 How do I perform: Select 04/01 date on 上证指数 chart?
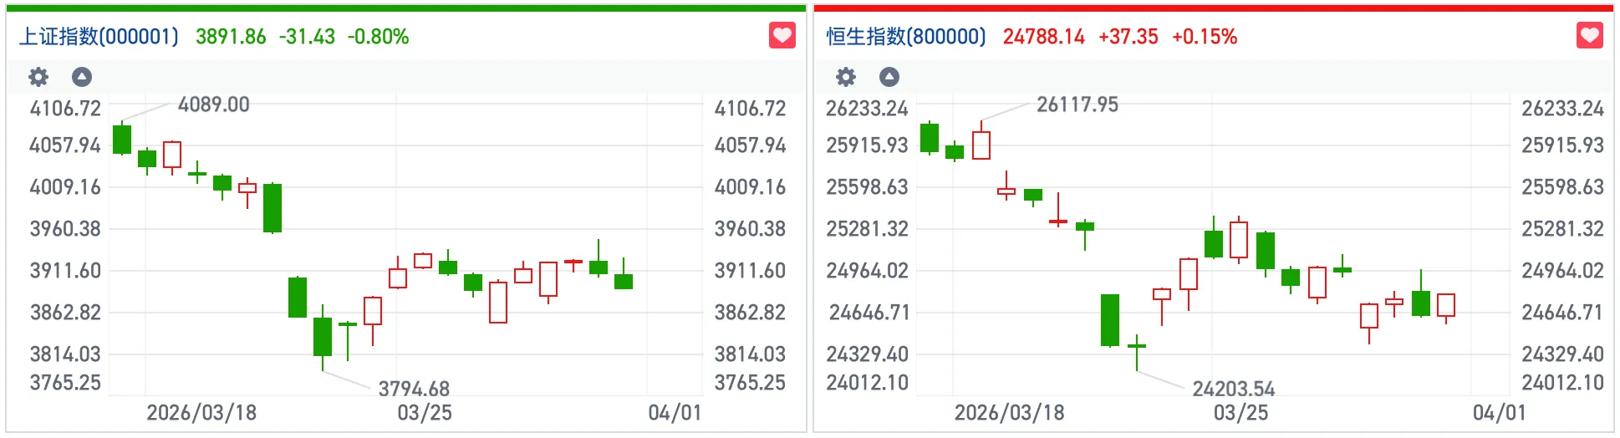coord(675,413)
